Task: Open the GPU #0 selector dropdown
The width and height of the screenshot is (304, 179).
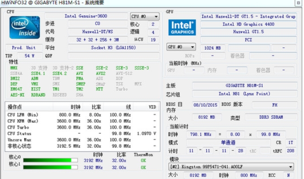Action: coord(181,47)
